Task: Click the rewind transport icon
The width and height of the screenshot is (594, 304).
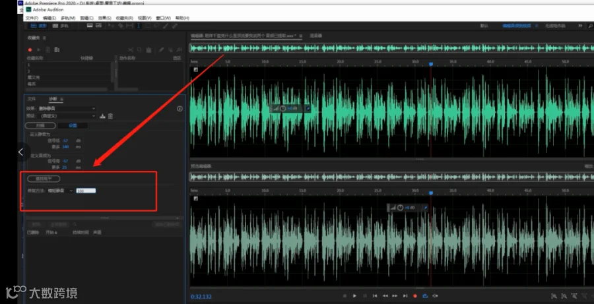Action: (x=385, y=295)
